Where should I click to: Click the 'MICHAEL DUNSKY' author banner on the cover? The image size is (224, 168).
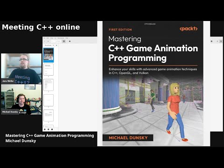[128, 138]
